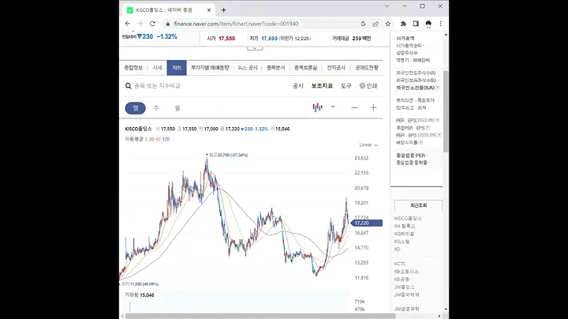Zoom out chart with minus icon
Screen dimensions: 568x319
click(x=355, y=107)
